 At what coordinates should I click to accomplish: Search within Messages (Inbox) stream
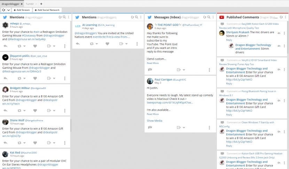pos(209,17)
